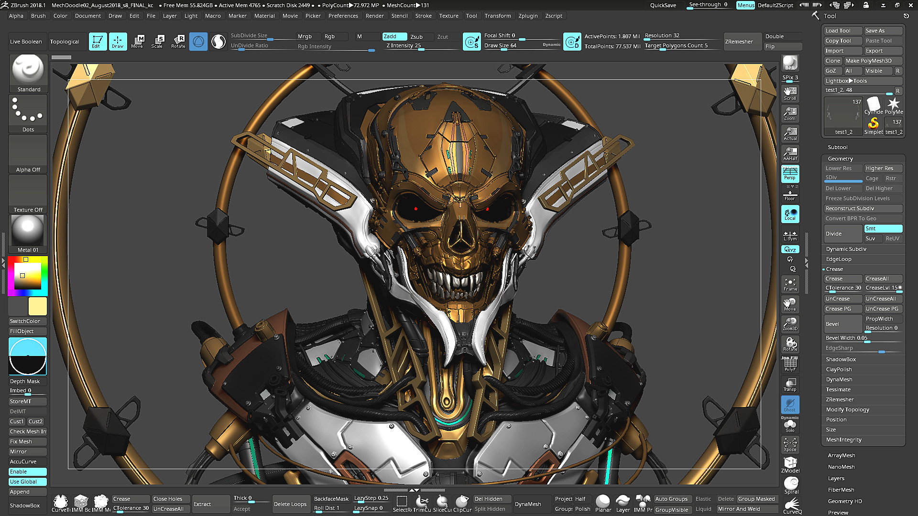Select the TrimCurve brush icon

pyautogui.click(x=422, y=504)
